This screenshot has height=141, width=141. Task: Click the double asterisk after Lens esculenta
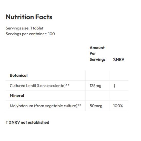click(x=67, y=85)
